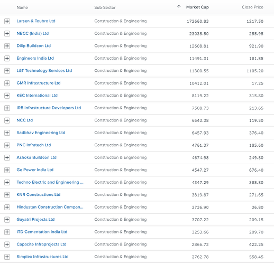This screenshot has width=274, height=264.
Task: Expand the KNR Constructions Ltd row
Action: 7,195
